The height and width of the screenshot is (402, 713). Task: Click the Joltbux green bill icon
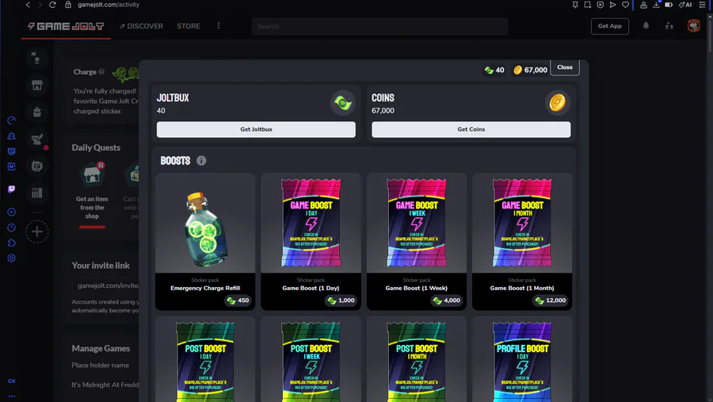tap(342, 102)
